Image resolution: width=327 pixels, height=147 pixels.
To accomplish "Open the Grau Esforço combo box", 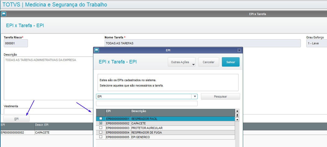I will [317, 43].
